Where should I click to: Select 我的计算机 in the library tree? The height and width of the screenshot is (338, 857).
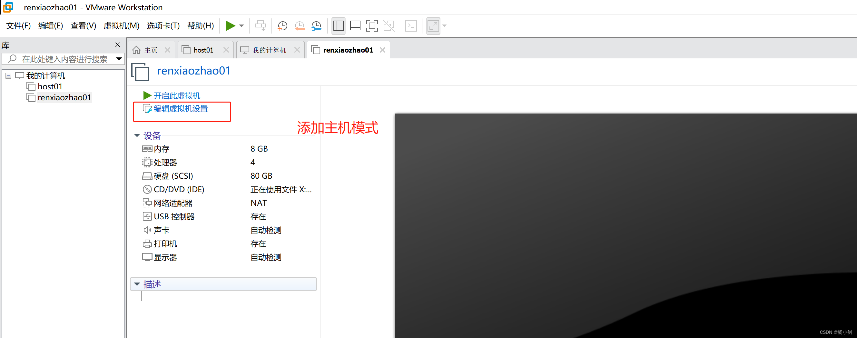[x=45, y=76]
